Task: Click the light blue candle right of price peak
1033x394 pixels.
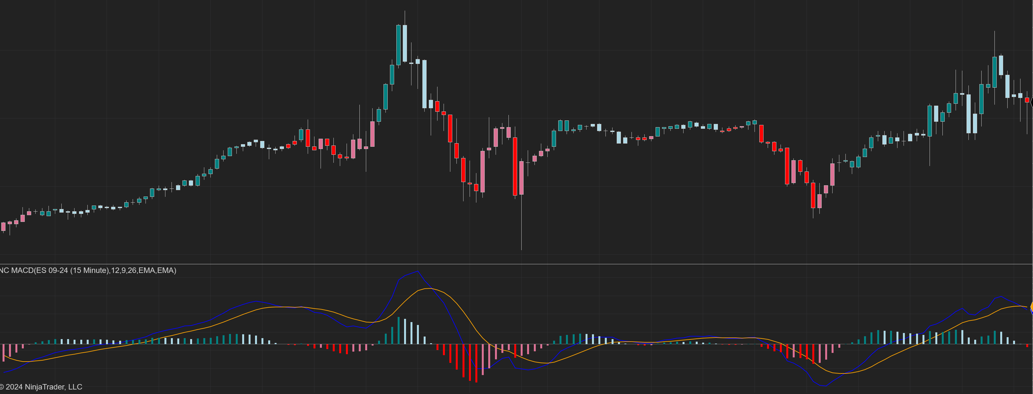Action: (405, 43)
